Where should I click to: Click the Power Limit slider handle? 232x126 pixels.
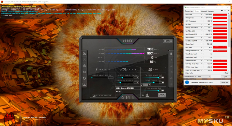158,78
